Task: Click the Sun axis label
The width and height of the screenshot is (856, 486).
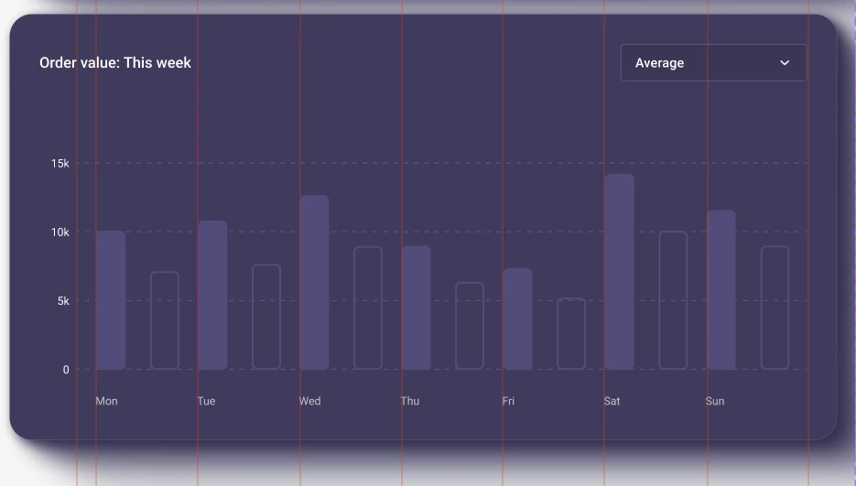Action: point(715,401)
